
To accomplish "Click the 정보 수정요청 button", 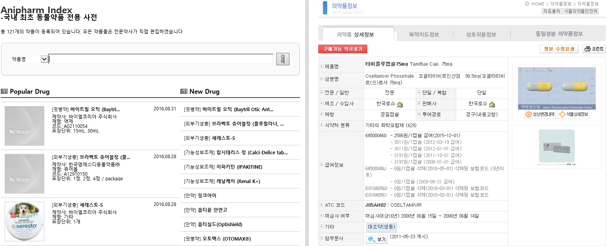I will [x=559, y=49].
